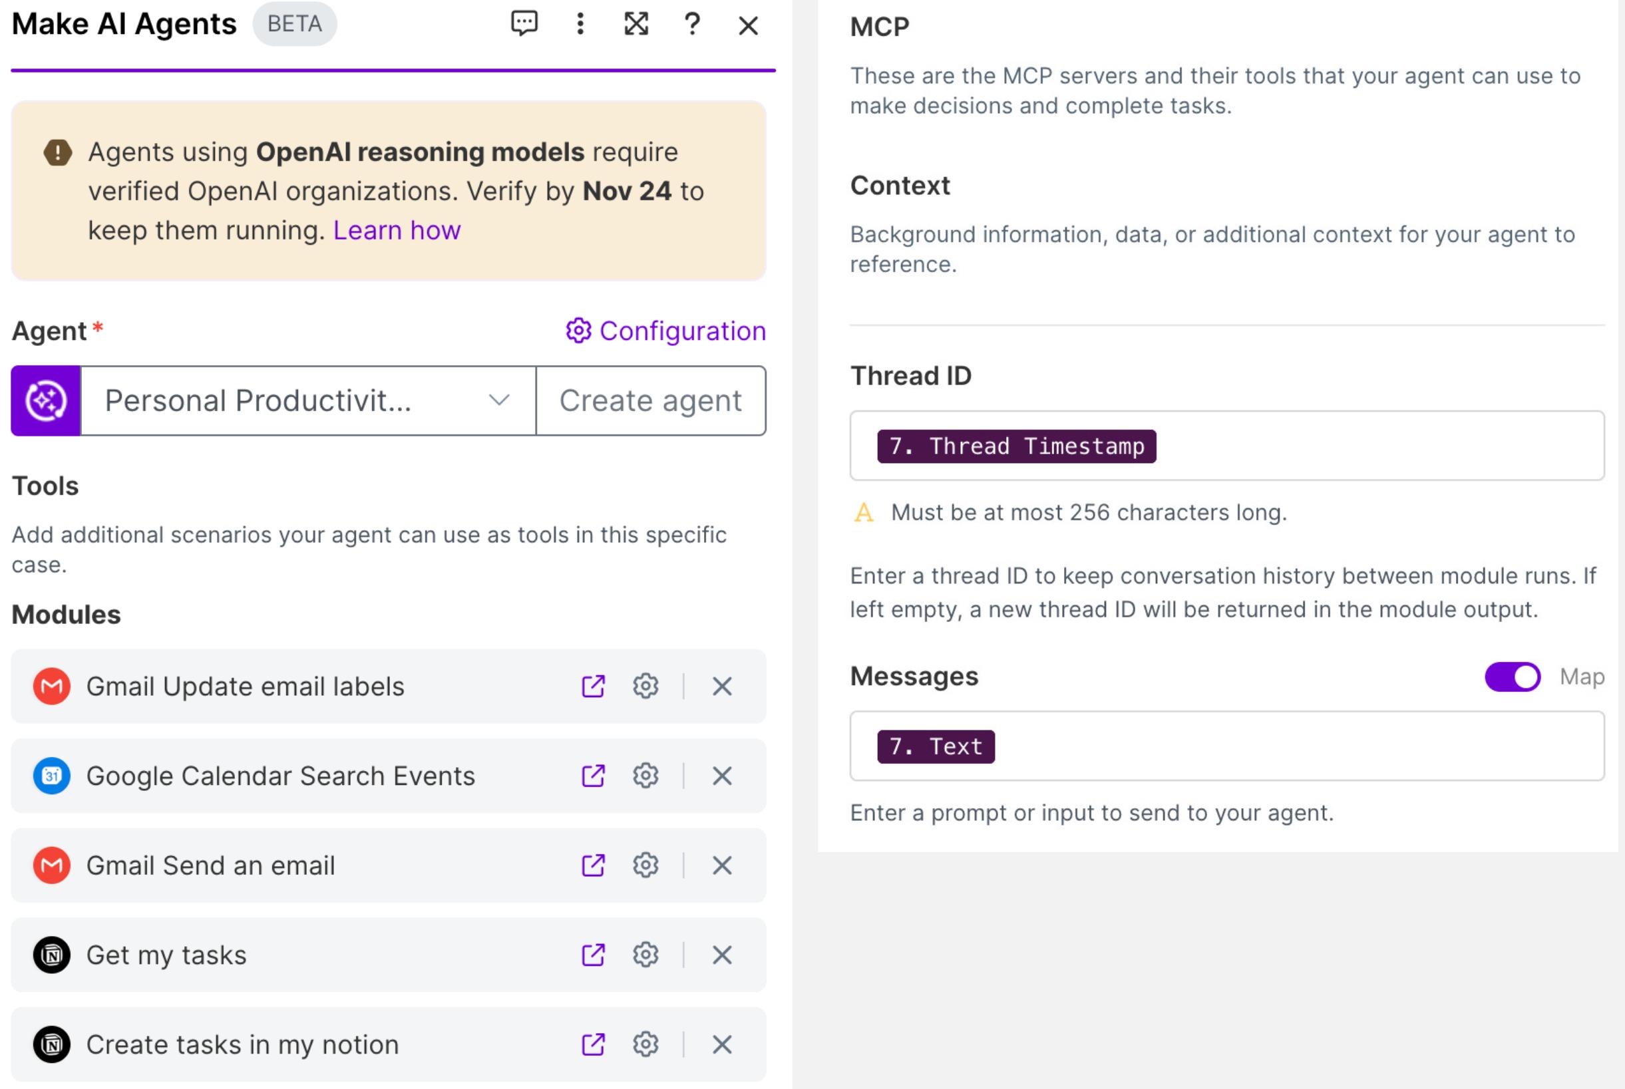Image resolution: width=1625 pixels, height=1089 pixels.
Task: Click the BETA badge
Action: 295,23
